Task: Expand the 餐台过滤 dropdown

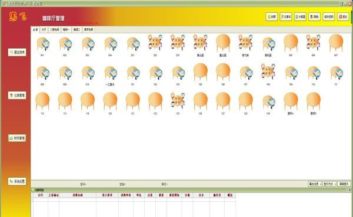Action: 315,184
